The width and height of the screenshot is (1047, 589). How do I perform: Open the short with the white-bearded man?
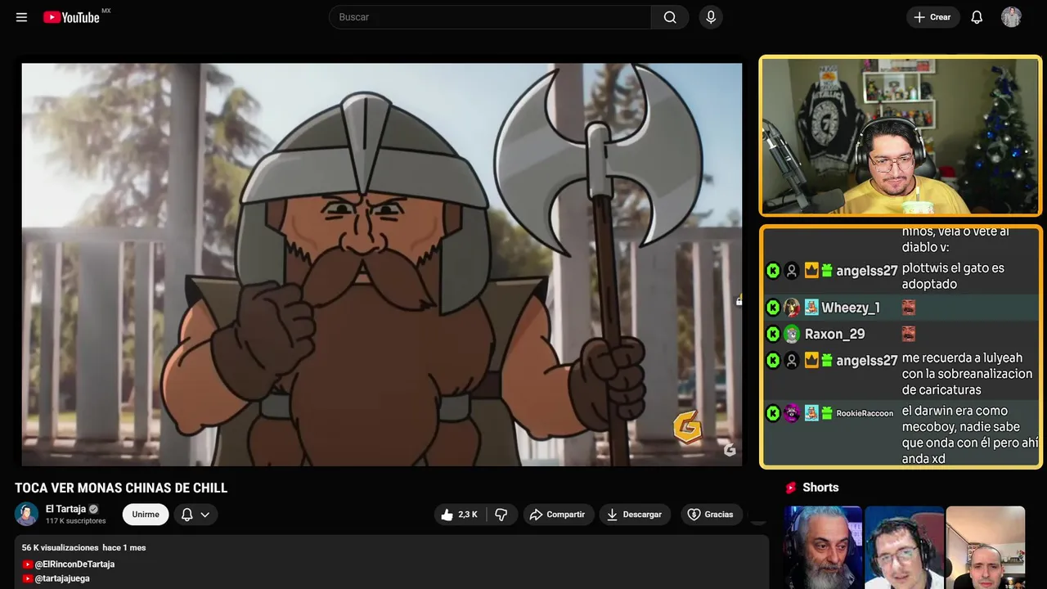tap(823, 547)
